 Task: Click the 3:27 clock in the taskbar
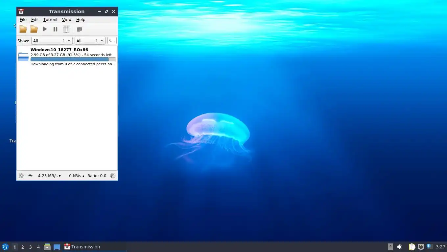click(440, 247)
